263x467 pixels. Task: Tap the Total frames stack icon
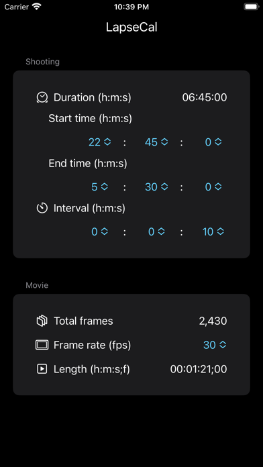coord(42,321)
